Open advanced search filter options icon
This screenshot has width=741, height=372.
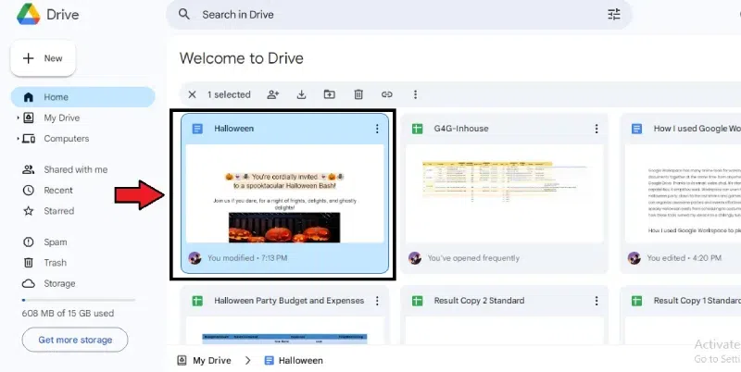(x=614, y=14)
